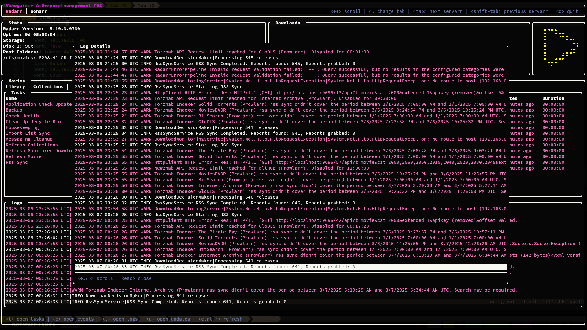
Task: Select the Radarr tab
Action: (x=14, y=11)
